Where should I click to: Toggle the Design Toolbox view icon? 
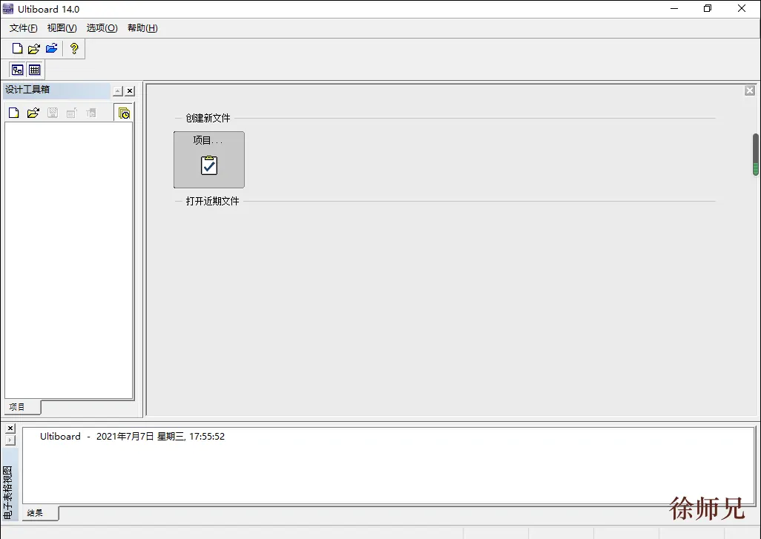[x=18, y=70]
